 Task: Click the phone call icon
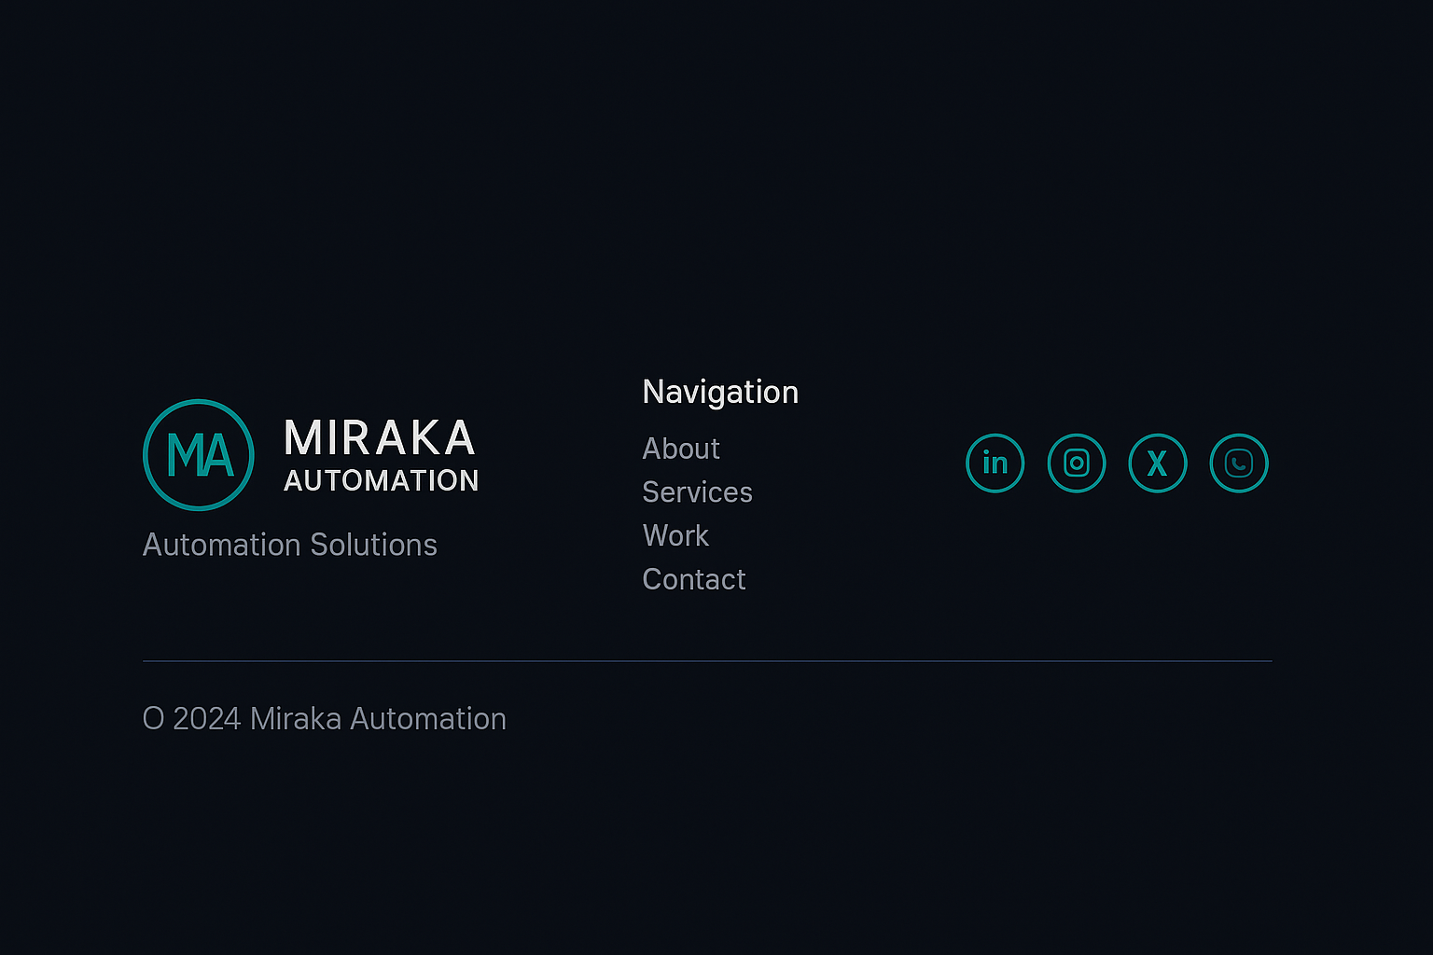[x=1239, y=463]
